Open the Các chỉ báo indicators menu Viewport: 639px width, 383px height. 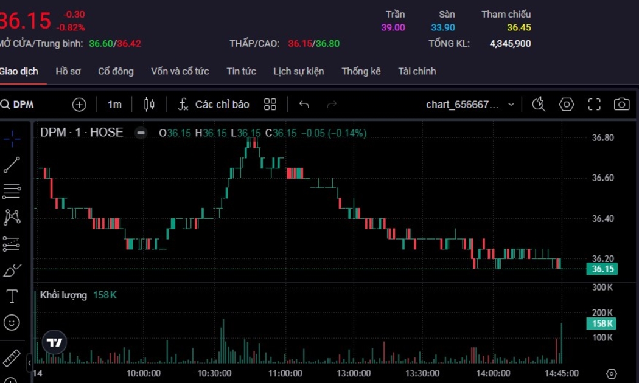(214, 105)
